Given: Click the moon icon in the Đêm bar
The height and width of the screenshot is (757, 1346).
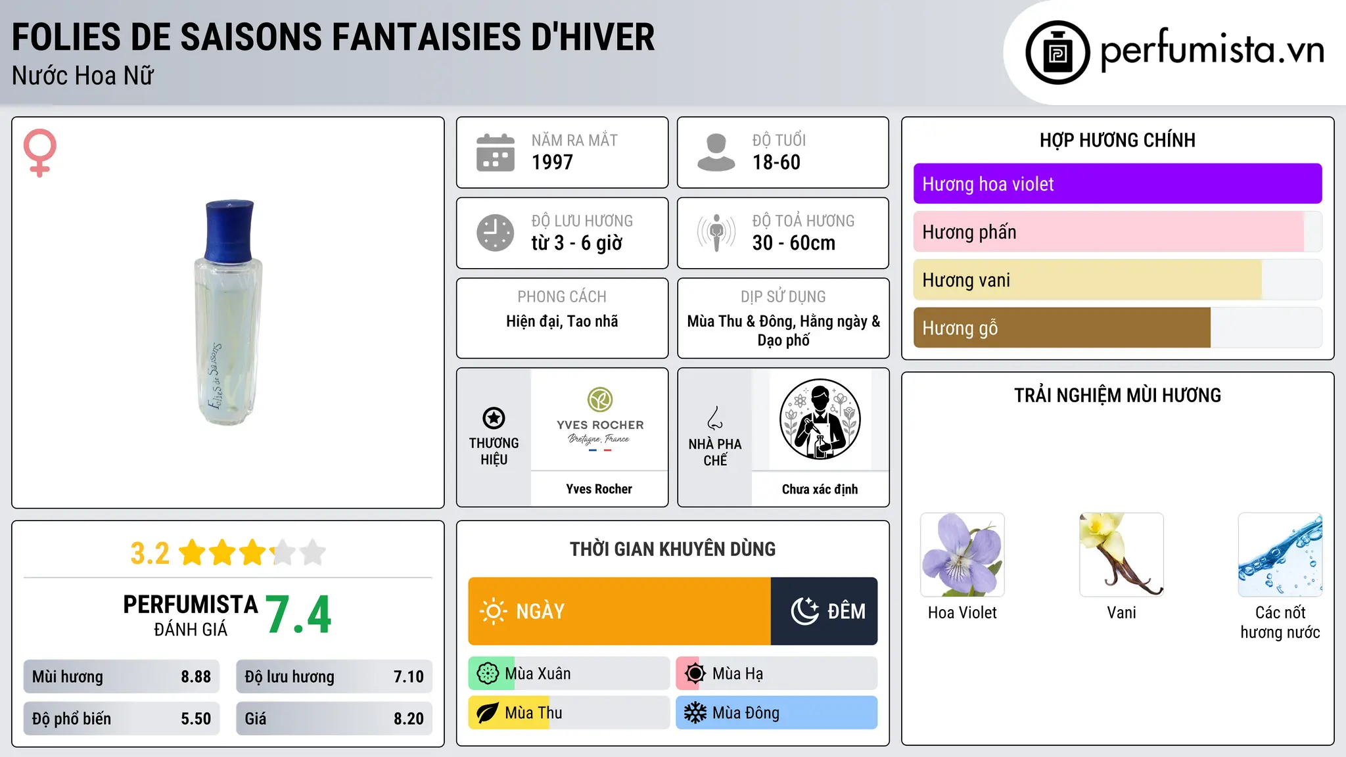Looking at the screenshot, I should pos(804,611).
